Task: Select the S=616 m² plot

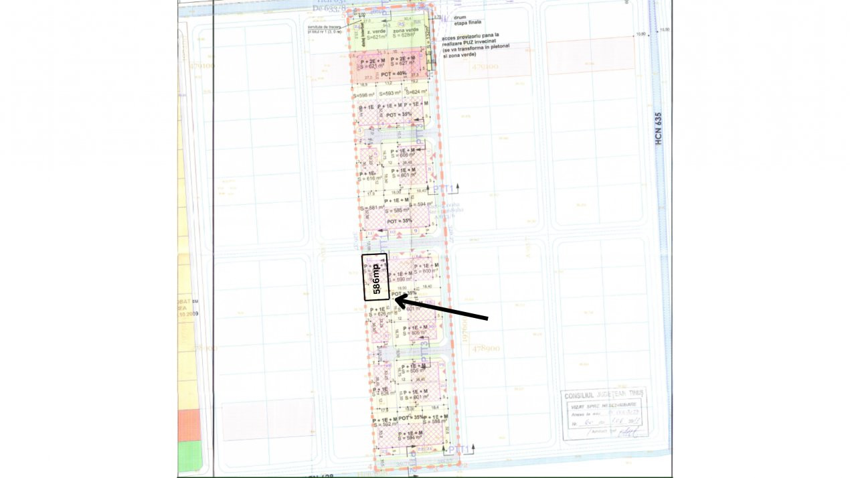Action: click(369, 177)
